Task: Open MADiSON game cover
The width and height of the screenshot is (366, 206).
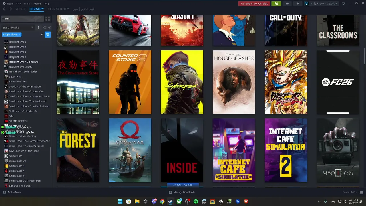Action: coord(338,150)
